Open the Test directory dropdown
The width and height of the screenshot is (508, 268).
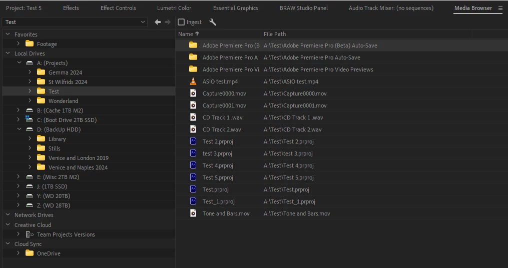click(75, 22)
